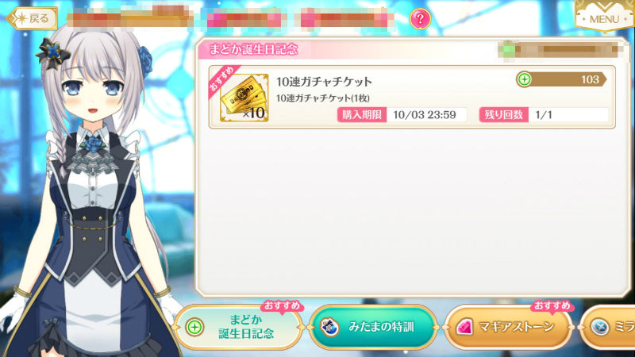Open the pink question mark help icon

(x=420, y=18)
